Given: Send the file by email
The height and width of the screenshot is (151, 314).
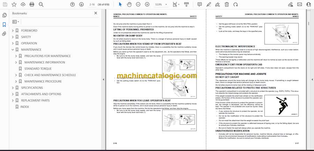Looking at the screenshot, I should pos(300,5).
